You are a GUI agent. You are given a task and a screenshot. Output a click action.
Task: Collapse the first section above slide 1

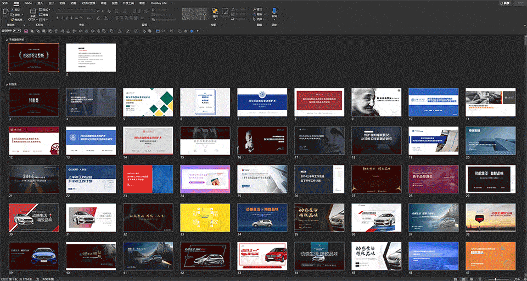(7, 39)
